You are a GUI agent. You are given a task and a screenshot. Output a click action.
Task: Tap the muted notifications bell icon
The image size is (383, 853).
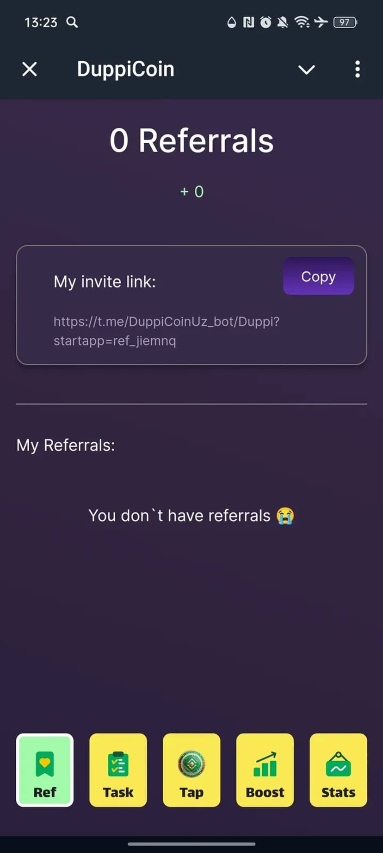coord(283,22)
